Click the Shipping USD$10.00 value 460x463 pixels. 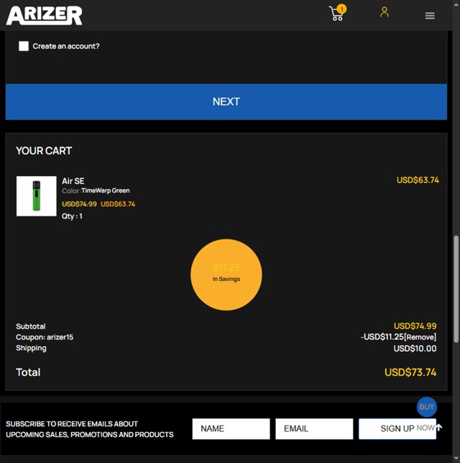[x=415, y=349]
